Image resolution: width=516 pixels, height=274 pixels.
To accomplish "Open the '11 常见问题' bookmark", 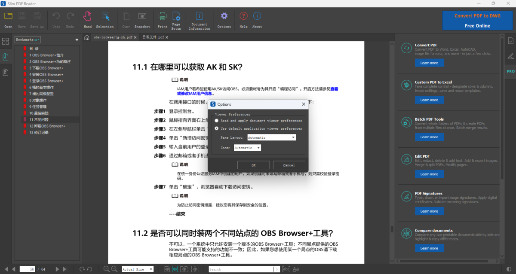I will pos(39,119).
